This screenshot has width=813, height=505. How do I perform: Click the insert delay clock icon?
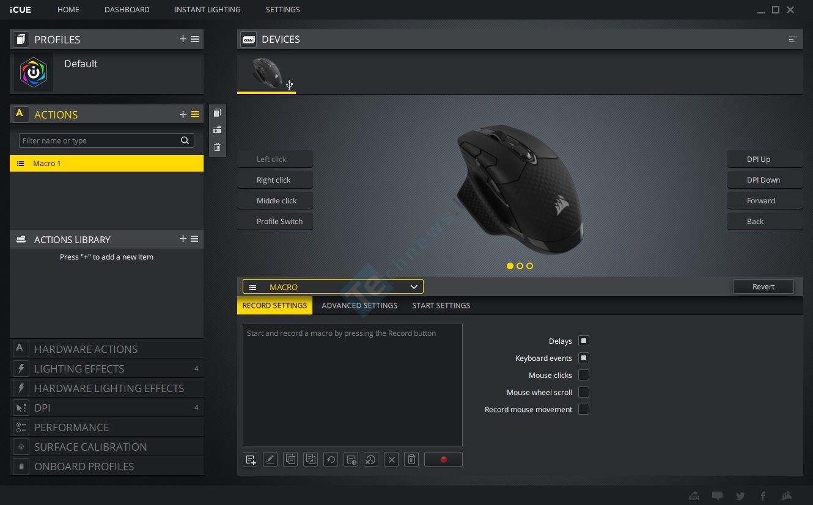click(351, 460)
